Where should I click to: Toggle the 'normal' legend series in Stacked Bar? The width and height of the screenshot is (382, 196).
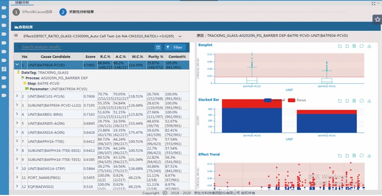[275, 100]
